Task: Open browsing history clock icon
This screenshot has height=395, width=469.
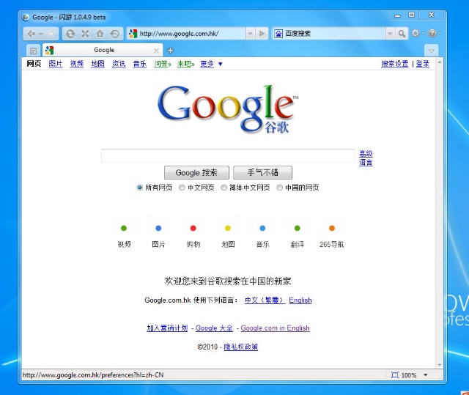Action: [x=115, y=34]
